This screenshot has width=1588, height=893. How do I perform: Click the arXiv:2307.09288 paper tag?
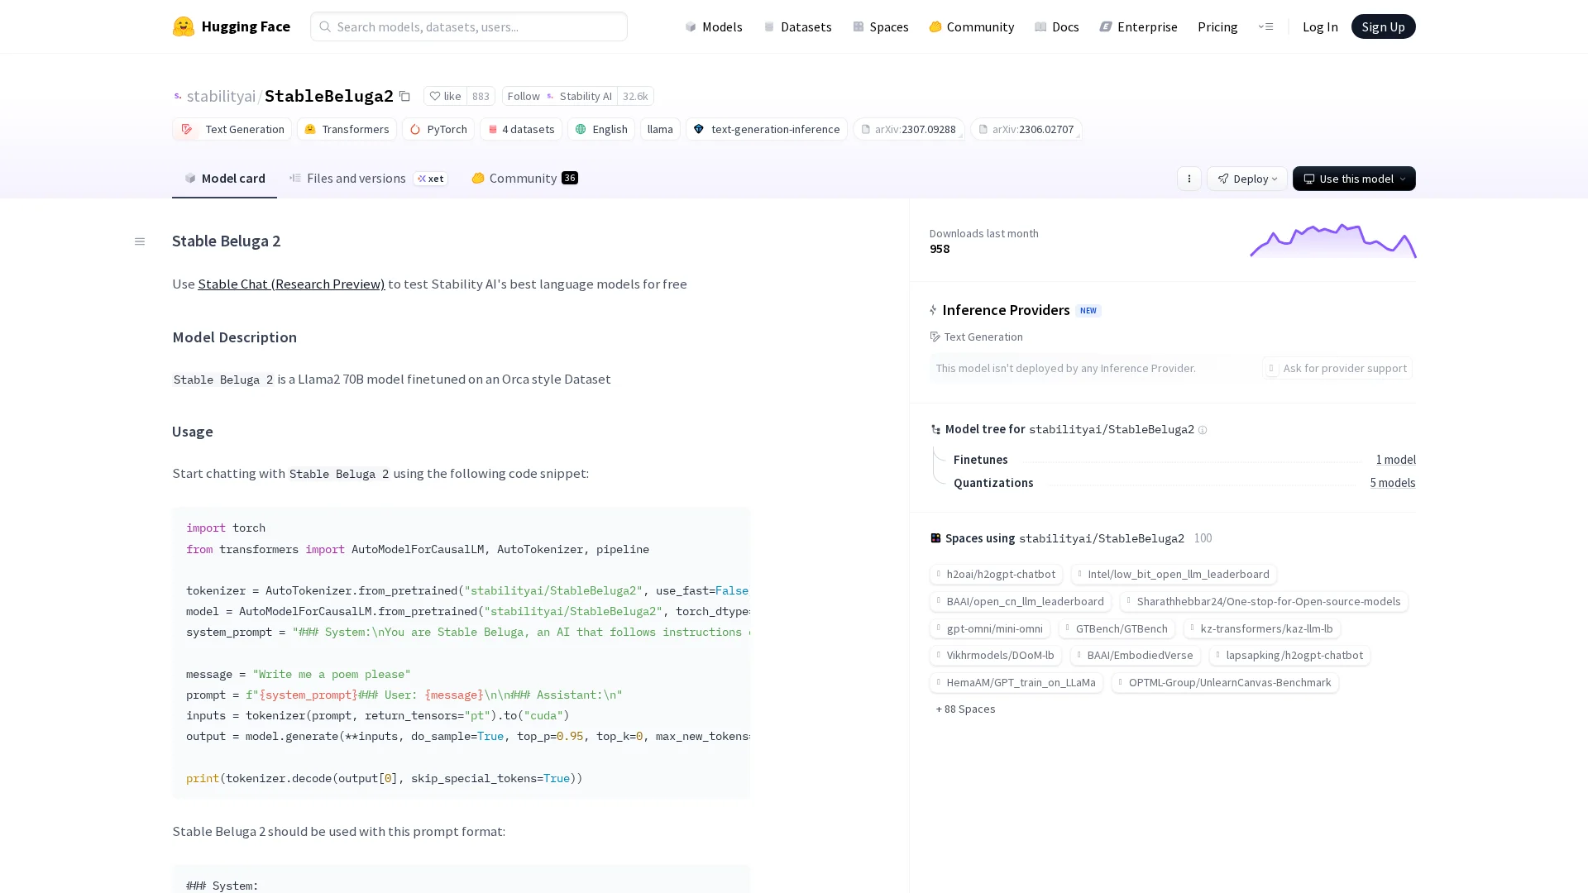pyautogui.click(x=908, y=129)
